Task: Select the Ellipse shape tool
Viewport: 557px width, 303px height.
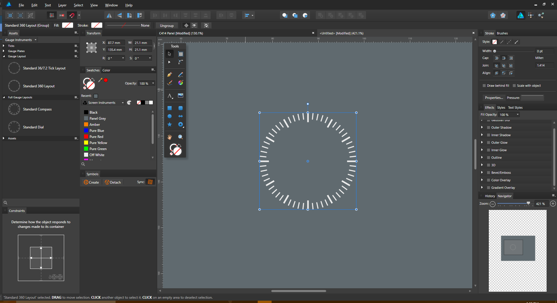Action: pyautogui.click(x=170, y=116)
